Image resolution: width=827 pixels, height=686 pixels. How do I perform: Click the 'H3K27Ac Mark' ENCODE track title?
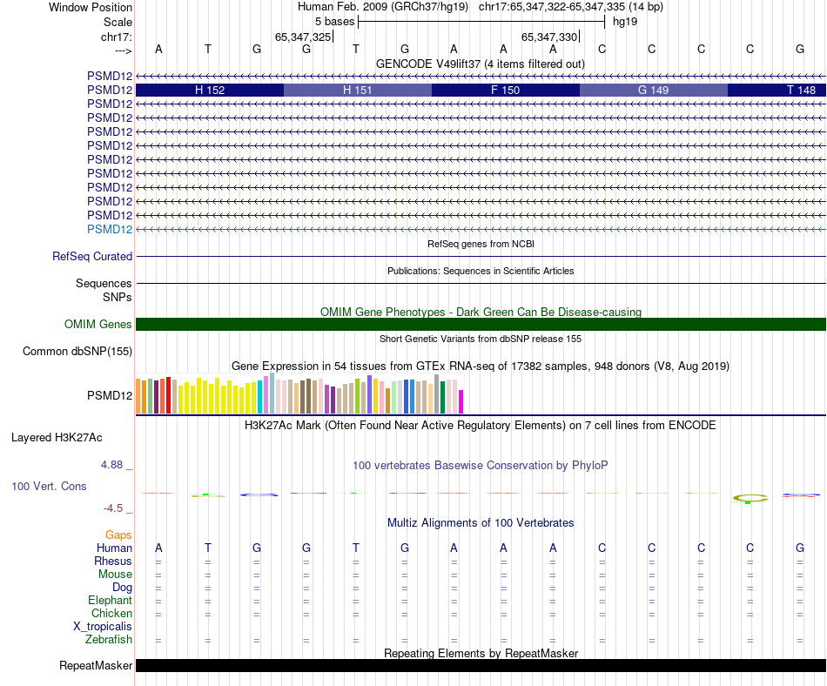[x=481, y=426]
